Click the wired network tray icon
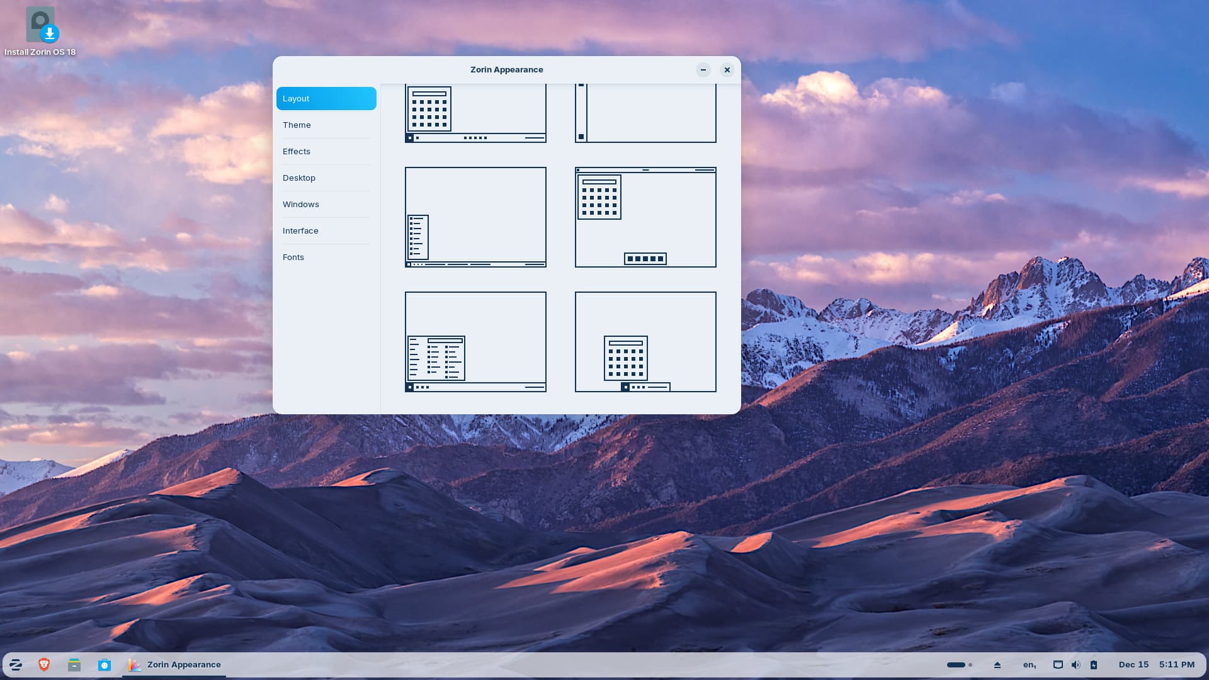 point(1058,664)
